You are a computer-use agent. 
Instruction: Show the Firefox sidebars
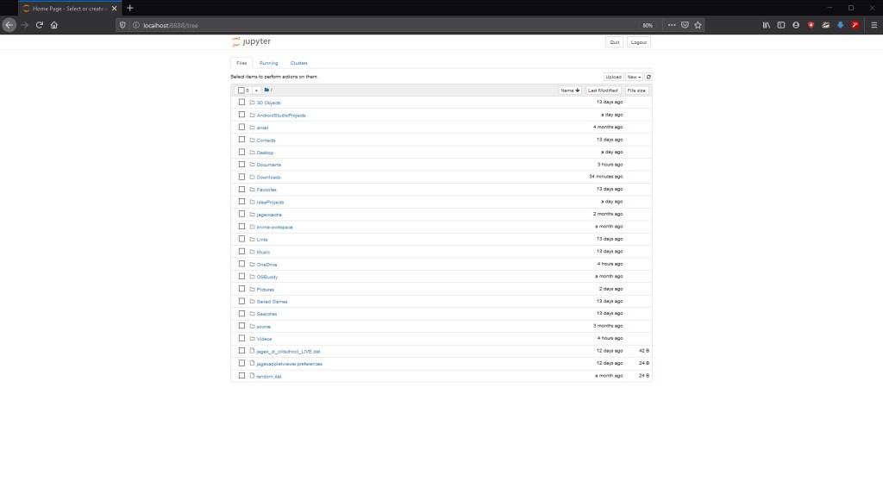[x=781, y=25]
